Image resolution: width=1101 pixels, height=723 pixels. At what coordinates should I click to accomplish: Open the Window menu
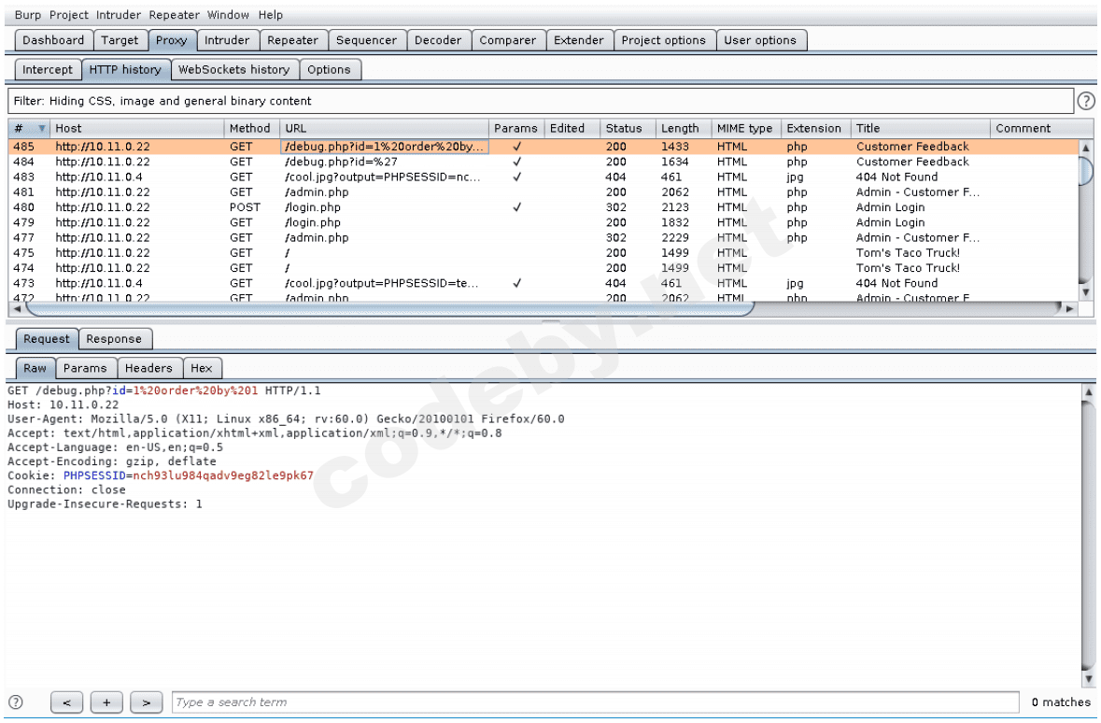pos(228,15)
